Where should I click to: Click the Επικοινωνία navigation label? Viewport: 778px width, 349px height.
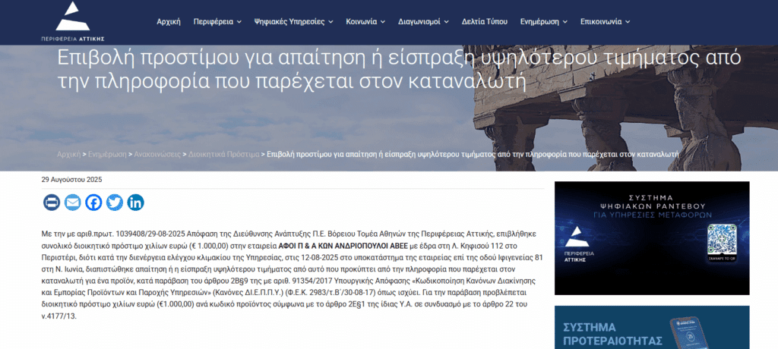pos(601,22)
